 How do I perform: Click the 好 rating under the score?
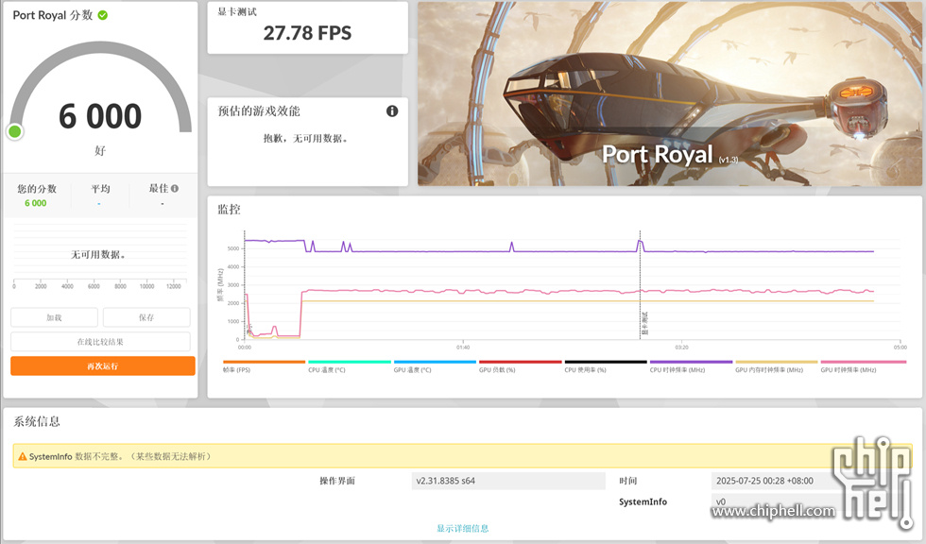[100, 150]
